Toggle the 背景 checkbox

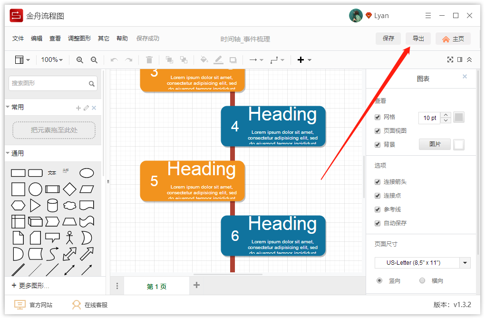point(378,145)
